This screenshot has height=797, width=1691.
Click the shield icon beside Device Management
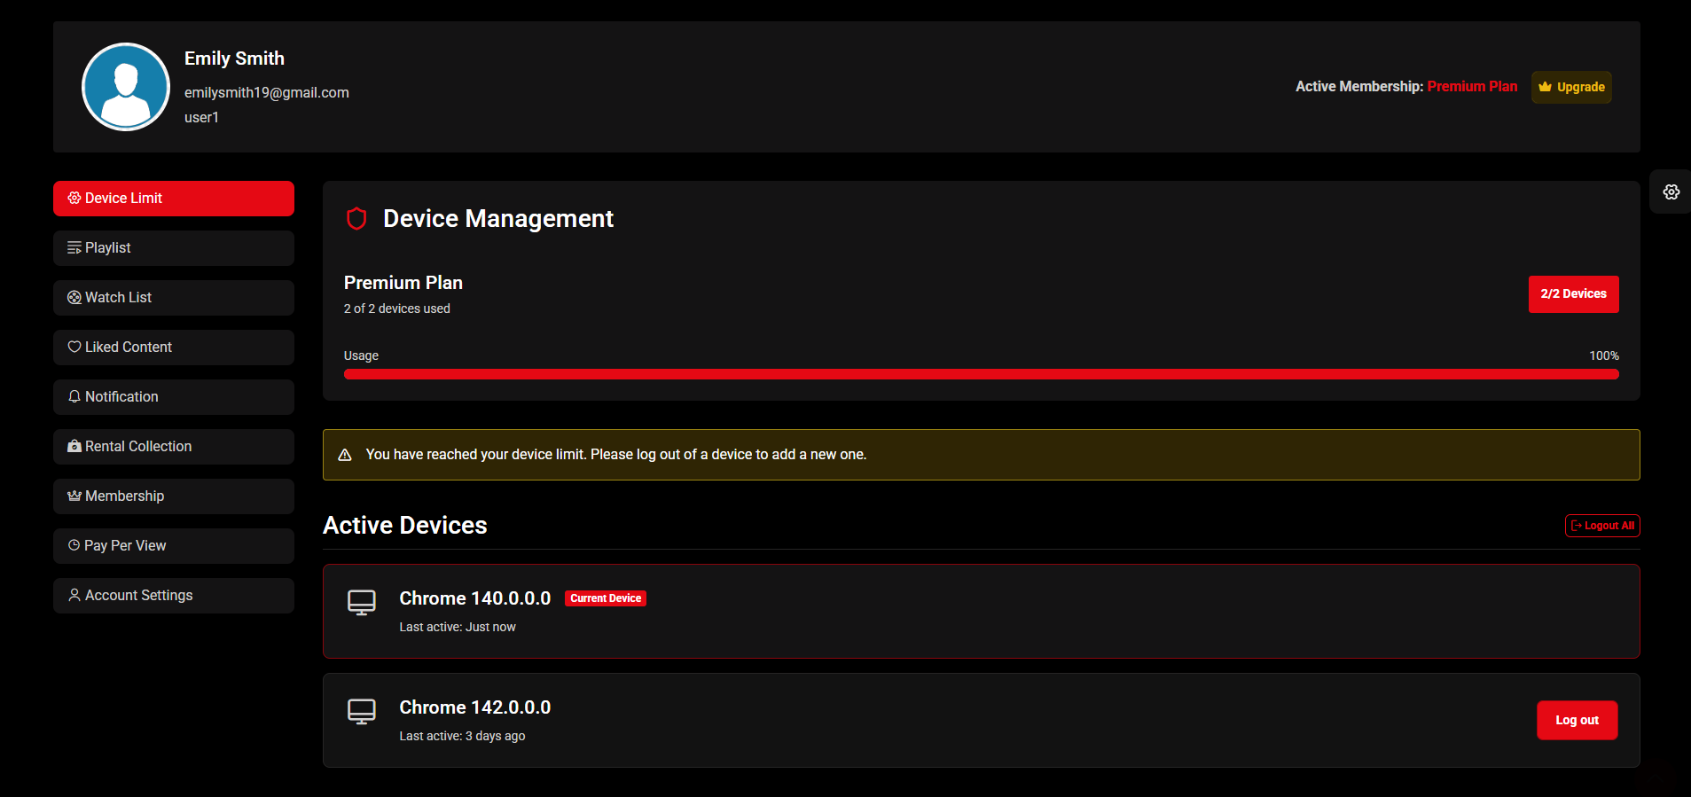tap(356, 219)
